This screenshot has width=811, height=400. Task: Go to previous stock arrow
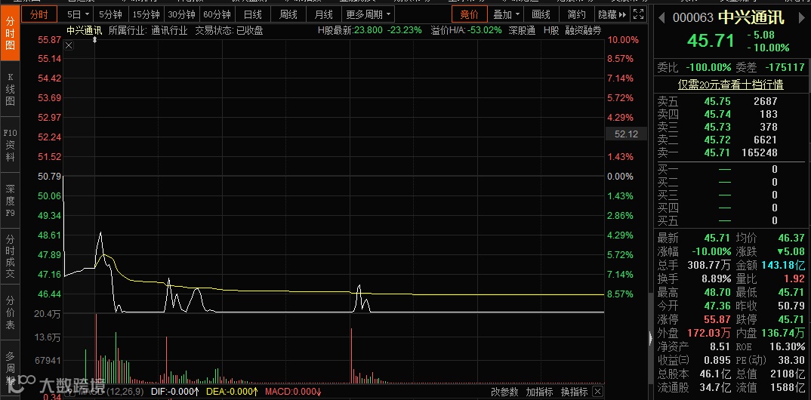(661, 17)
